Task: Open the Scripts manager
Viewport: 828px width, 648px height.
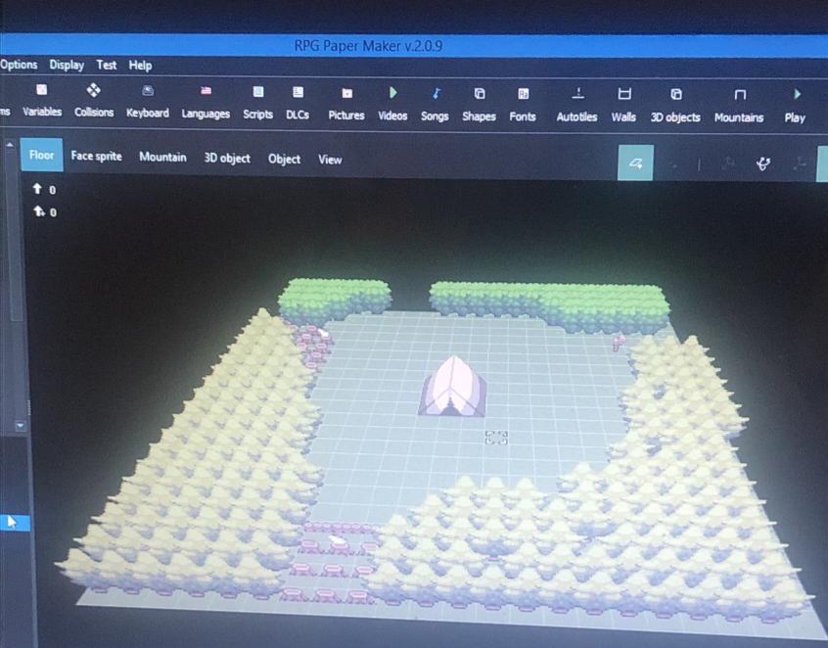Action: [257, 103]
